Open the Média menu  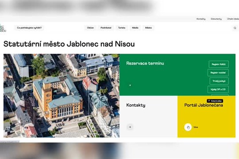click(135, 28)
